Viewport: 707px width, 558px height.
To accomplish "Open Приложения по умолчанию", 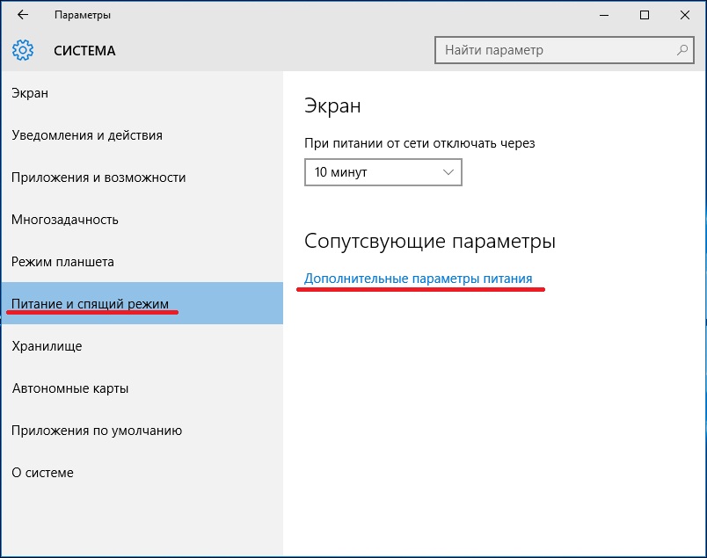I will pyautogui.click(x=97, y=431).
